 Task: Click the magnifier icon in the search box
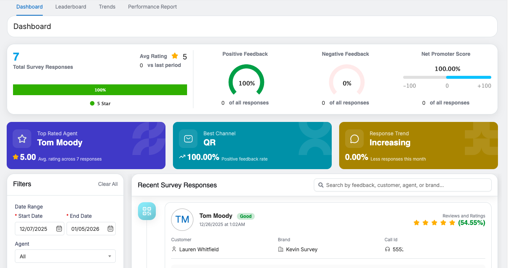click(x=321, y=185)
